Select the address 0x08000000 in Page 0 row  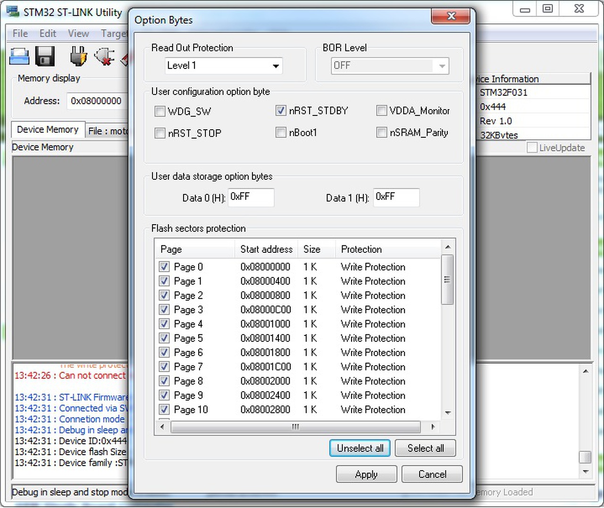tap(265, 267)
